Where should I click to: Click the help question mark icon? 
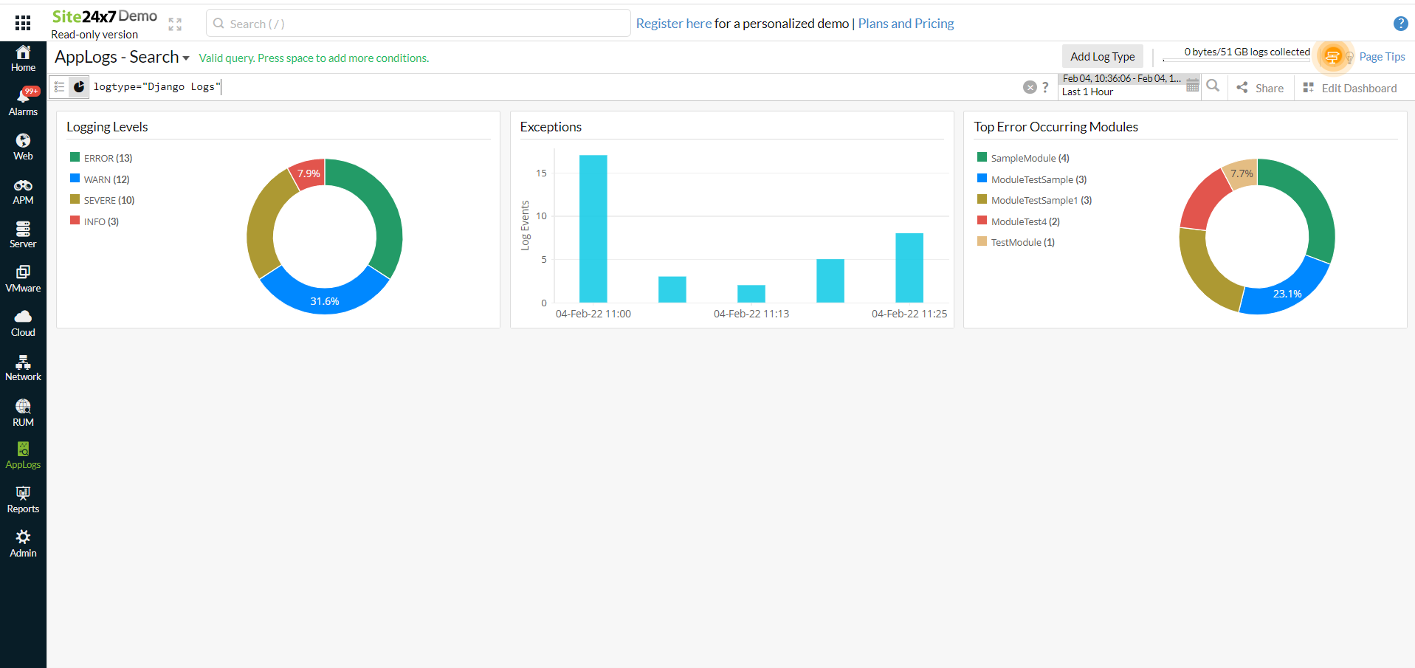1400,23
